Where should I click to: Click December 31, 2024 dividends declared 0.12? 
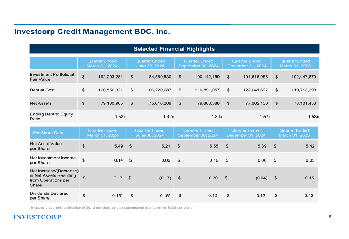[261, 196]
